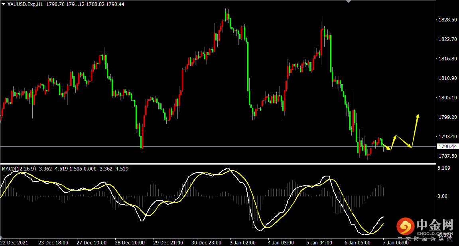Click the 22 Dec 2021 date label
This screenshot has width=459, height=246.
click(x=14, y=242)
